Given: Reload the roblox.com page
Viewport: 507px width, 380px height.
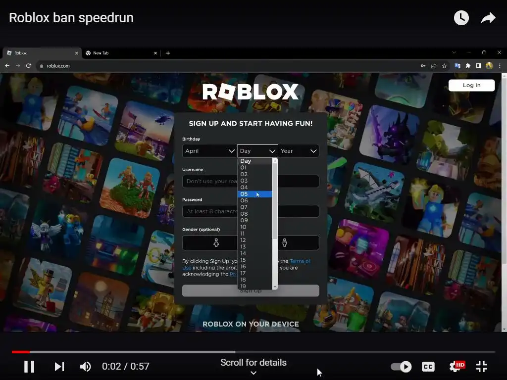Looking at the screenshot, I should 28,66.
